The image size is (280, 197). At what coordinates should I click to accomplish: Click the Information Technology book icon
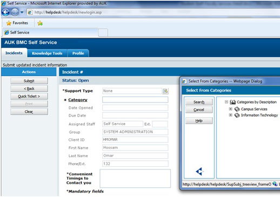point(237,115)
